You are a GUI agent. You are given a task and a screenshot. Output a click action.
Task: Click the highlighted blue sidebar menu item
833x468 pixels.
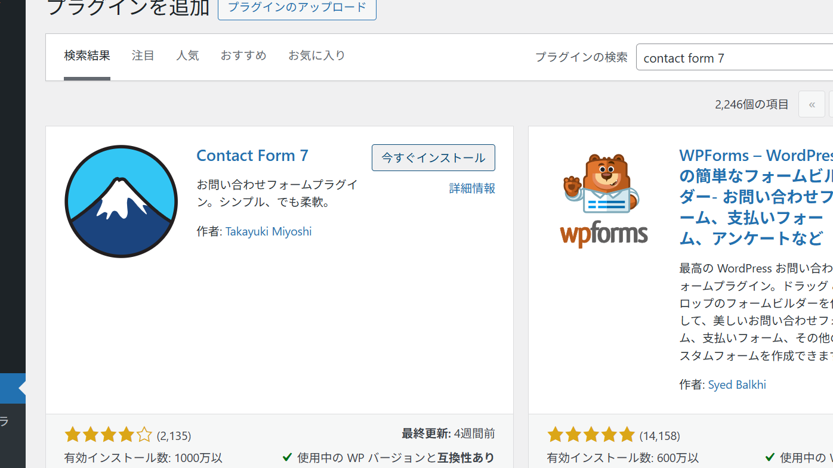13,389
